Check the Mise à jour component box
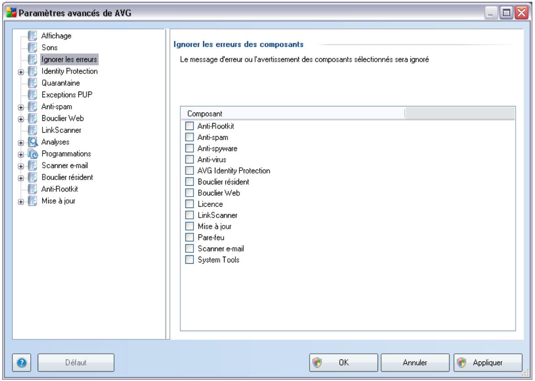 (189, 226)
